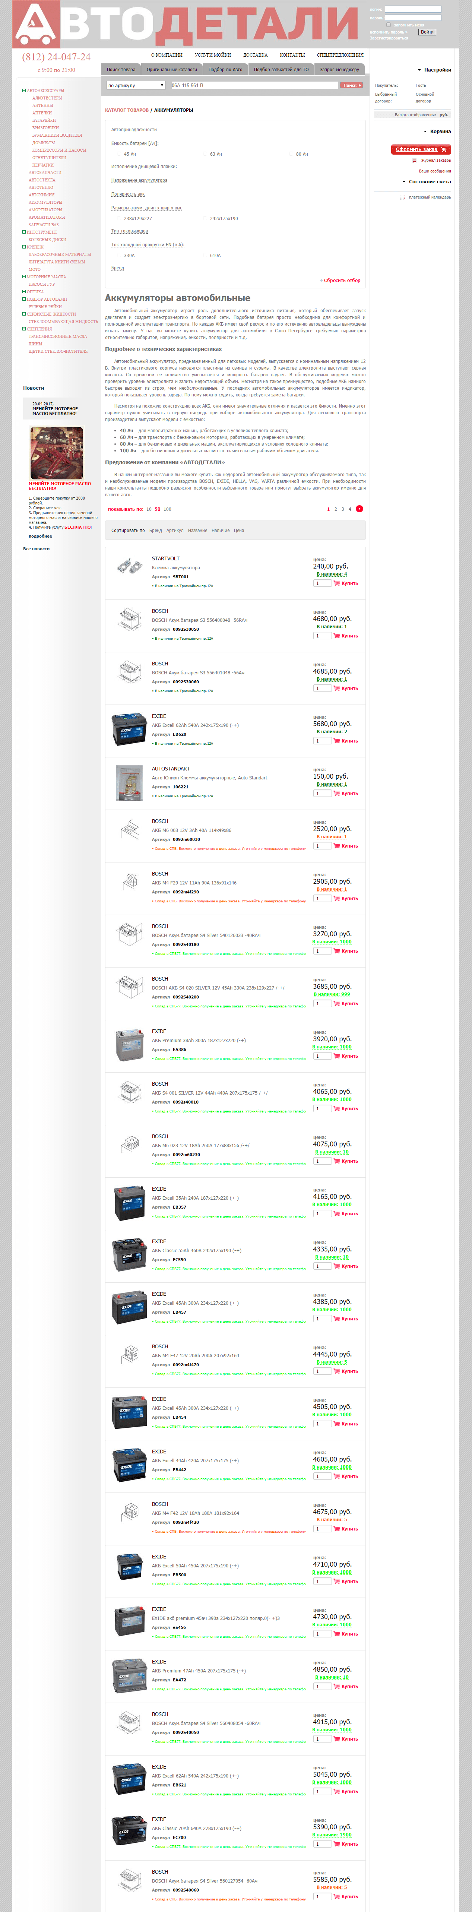Switch to Оригинальные каталоги tab
The width and height of the screenshot is (472, 1912).
coord(171,69)
